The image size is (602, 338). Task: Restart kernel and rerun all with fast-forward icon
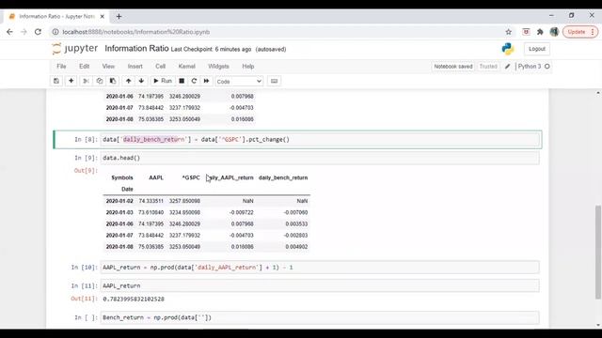pyautogui.click(x=207, y=81)
